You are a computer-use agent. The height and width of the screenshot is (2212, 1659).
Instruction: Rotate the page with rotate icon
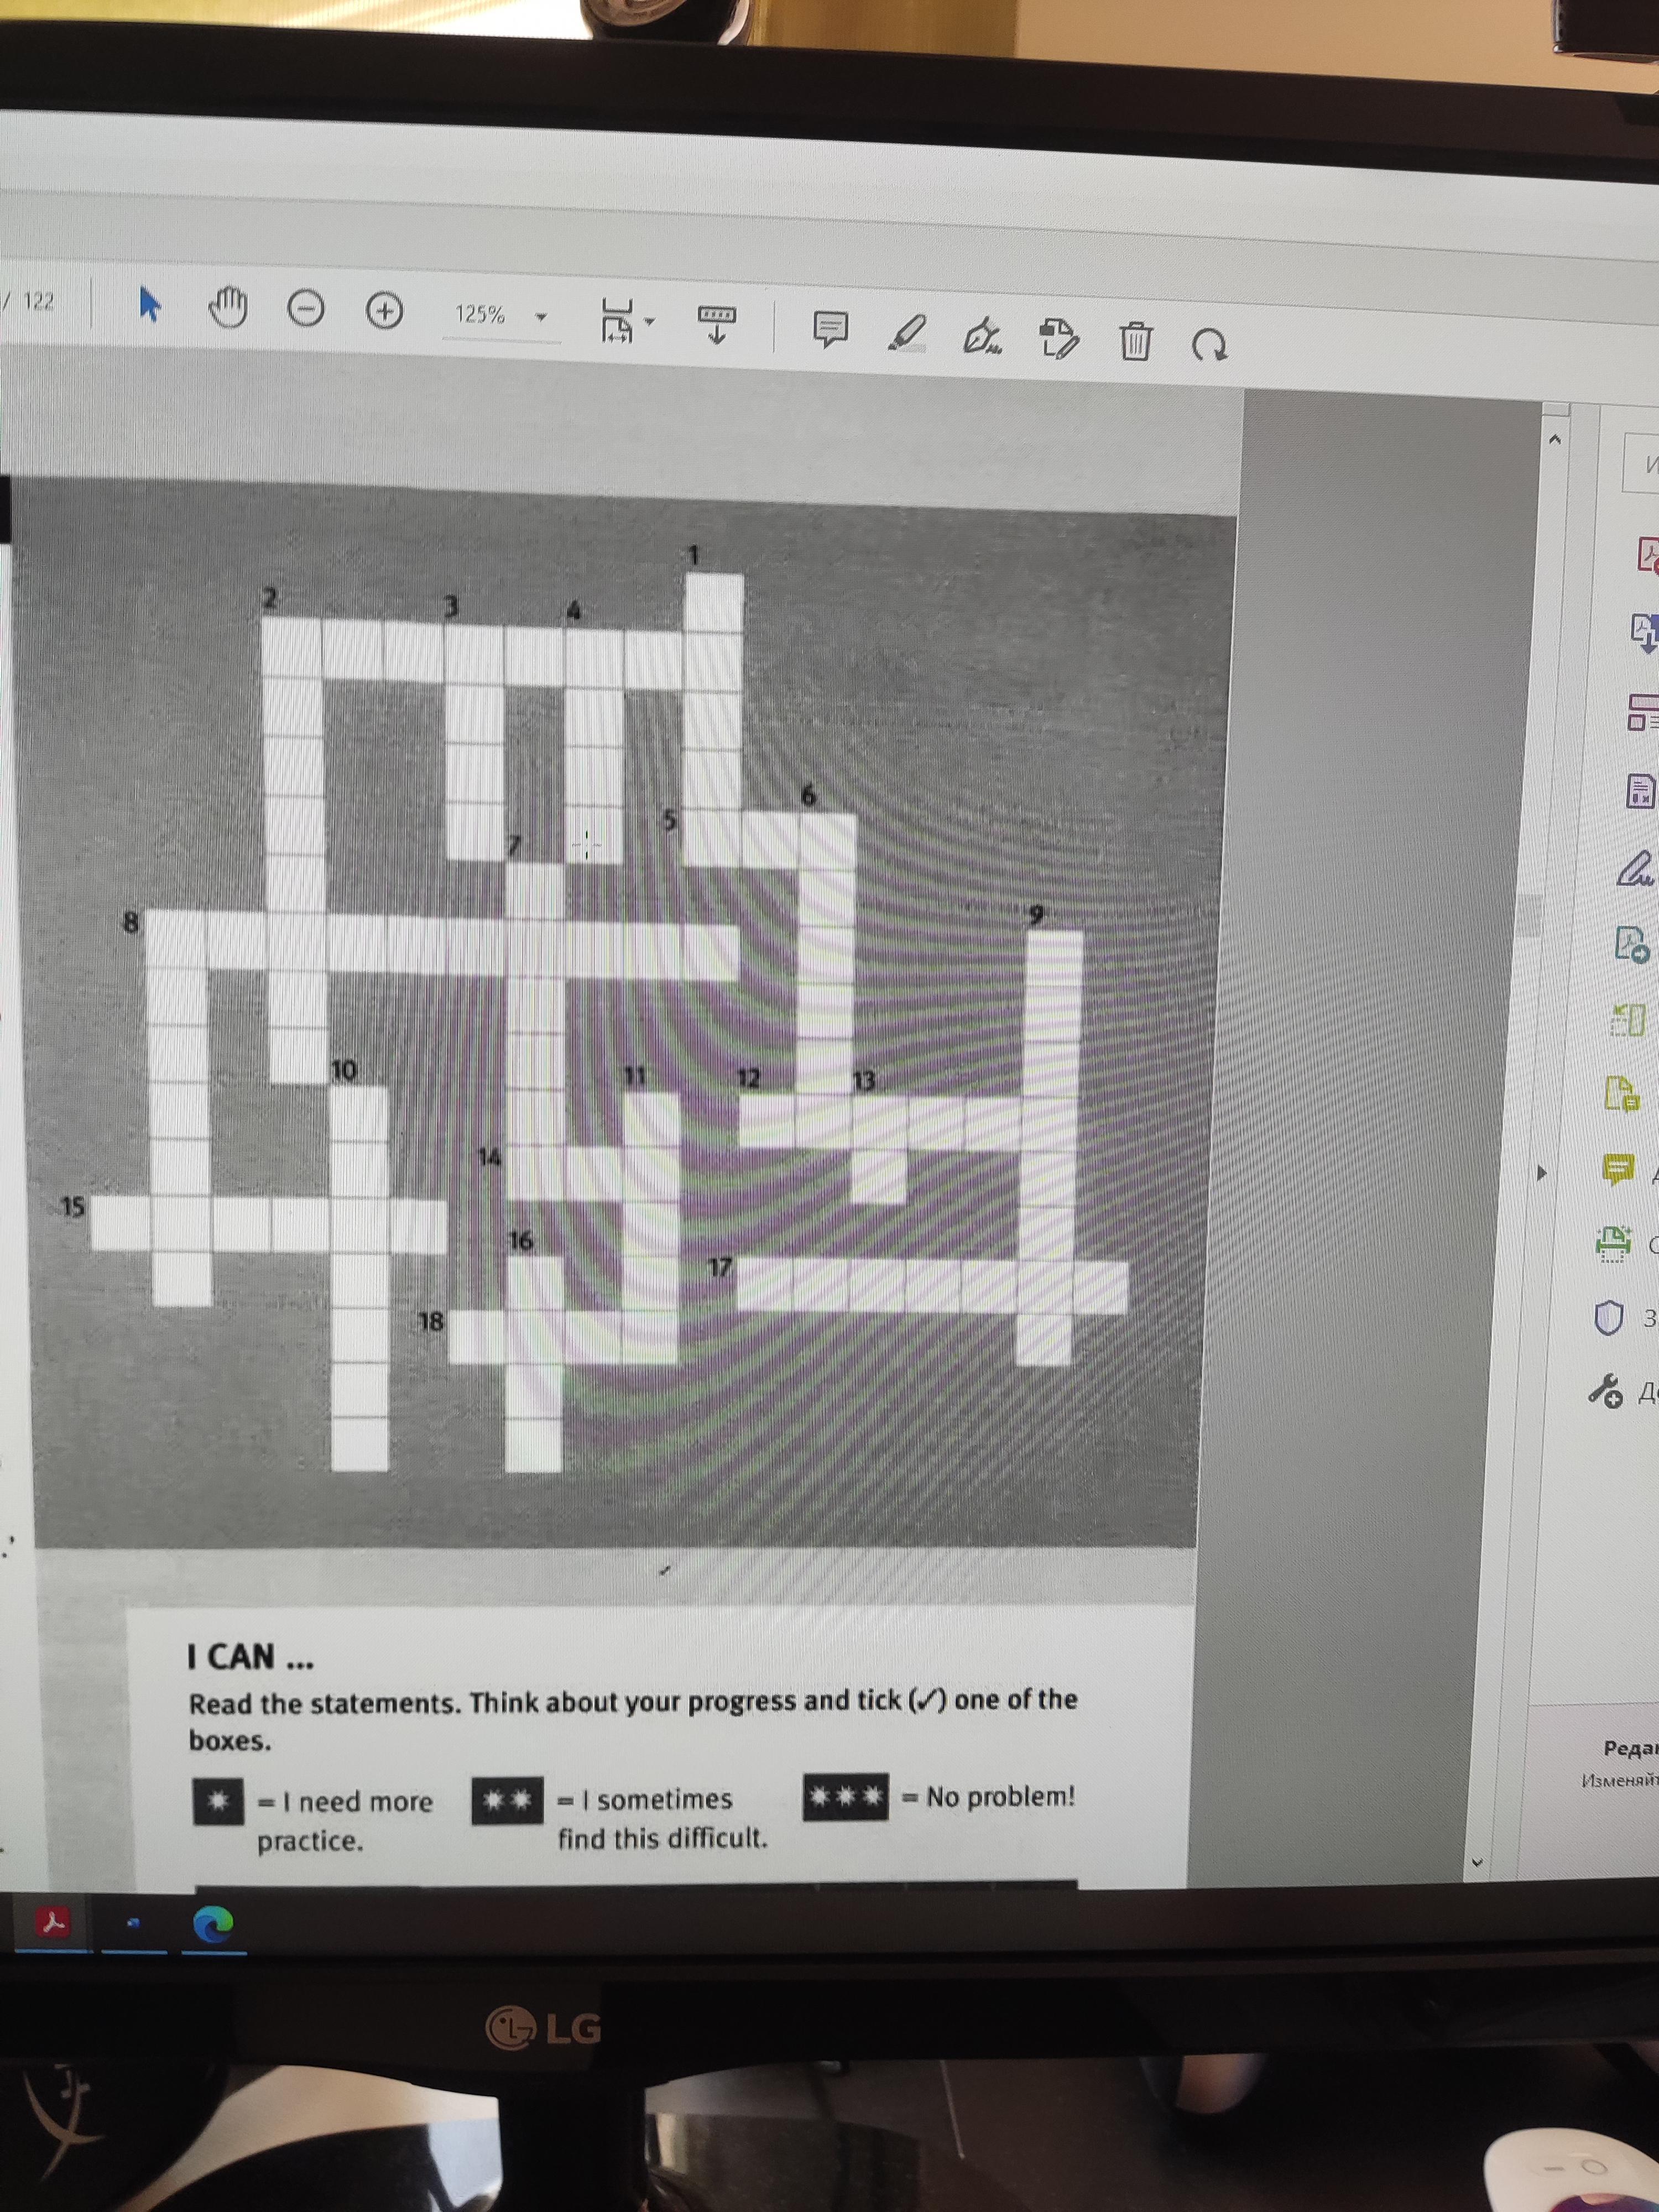click(1209, 345)
